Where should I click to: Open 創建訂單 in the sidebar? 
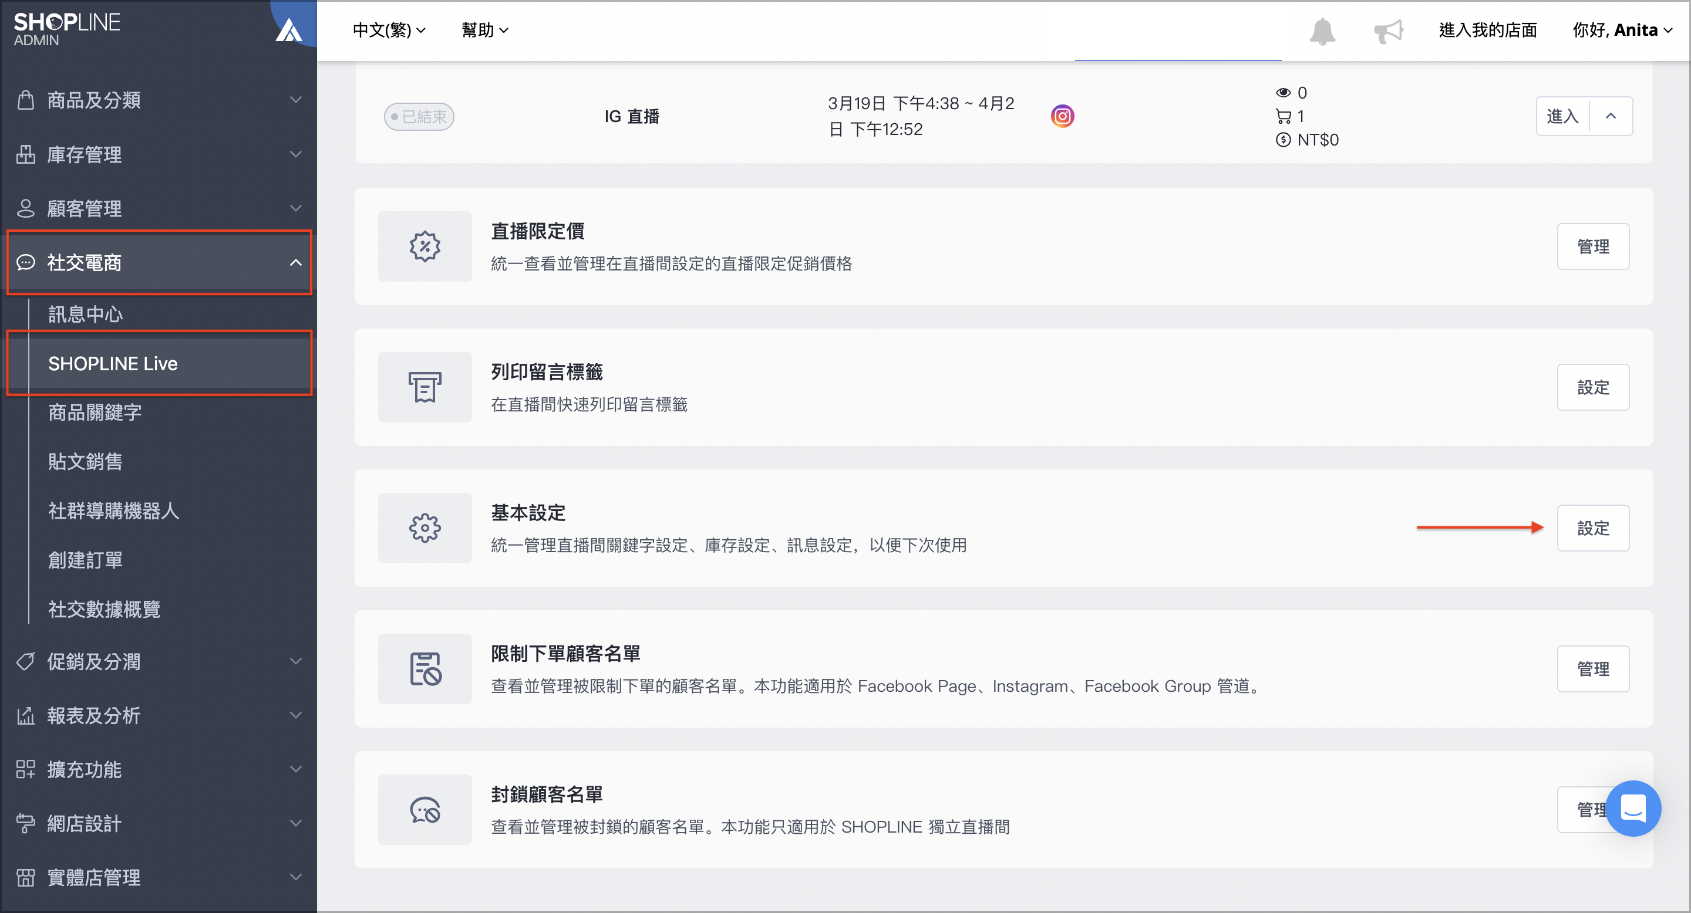pyautogui.click(x=85, y=560)
